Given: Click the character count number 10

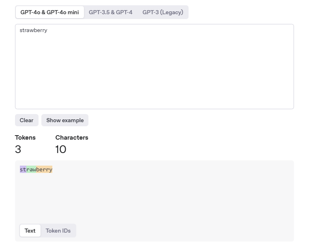Looking at the screenshot, I should point(61,149).
